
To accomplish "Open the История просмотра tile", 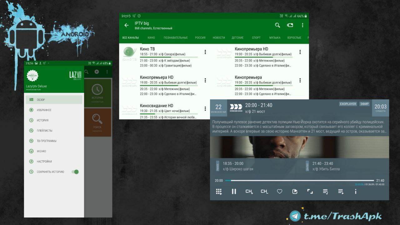I will (97, 93).
